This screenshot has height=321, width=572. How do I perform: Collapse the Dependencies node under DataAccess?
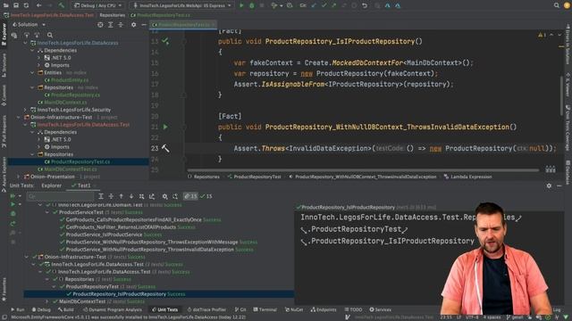click(32, 50)
